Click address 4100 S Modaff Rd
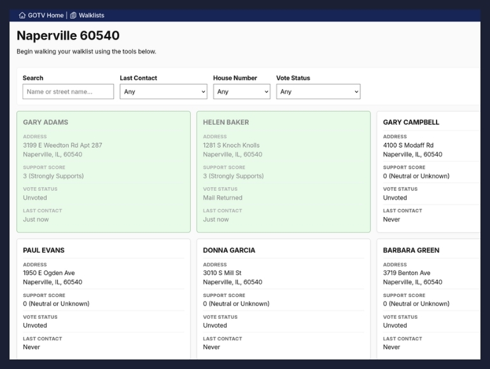The height and width of the screenshot is (369, 490). (x=408, y=145)
